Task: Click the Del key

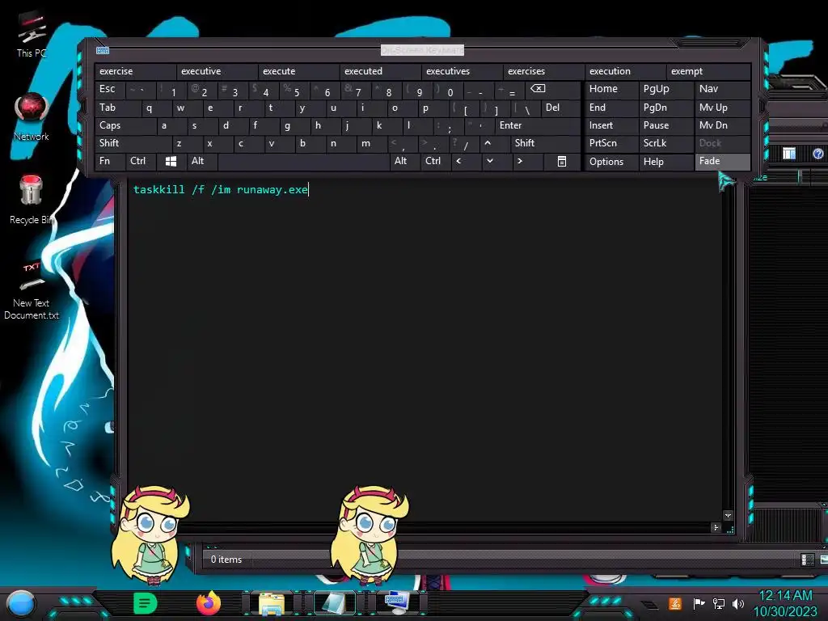Action: (561, 108)
